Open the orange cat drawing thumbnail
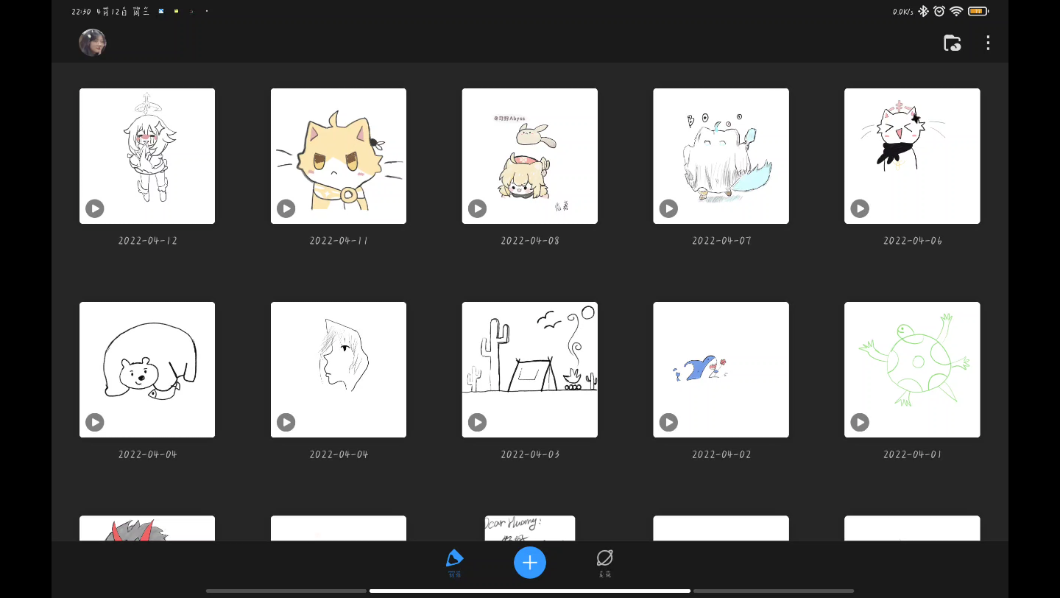The height and width of the screenshot is (598, 1060). (x=339, y=156)
